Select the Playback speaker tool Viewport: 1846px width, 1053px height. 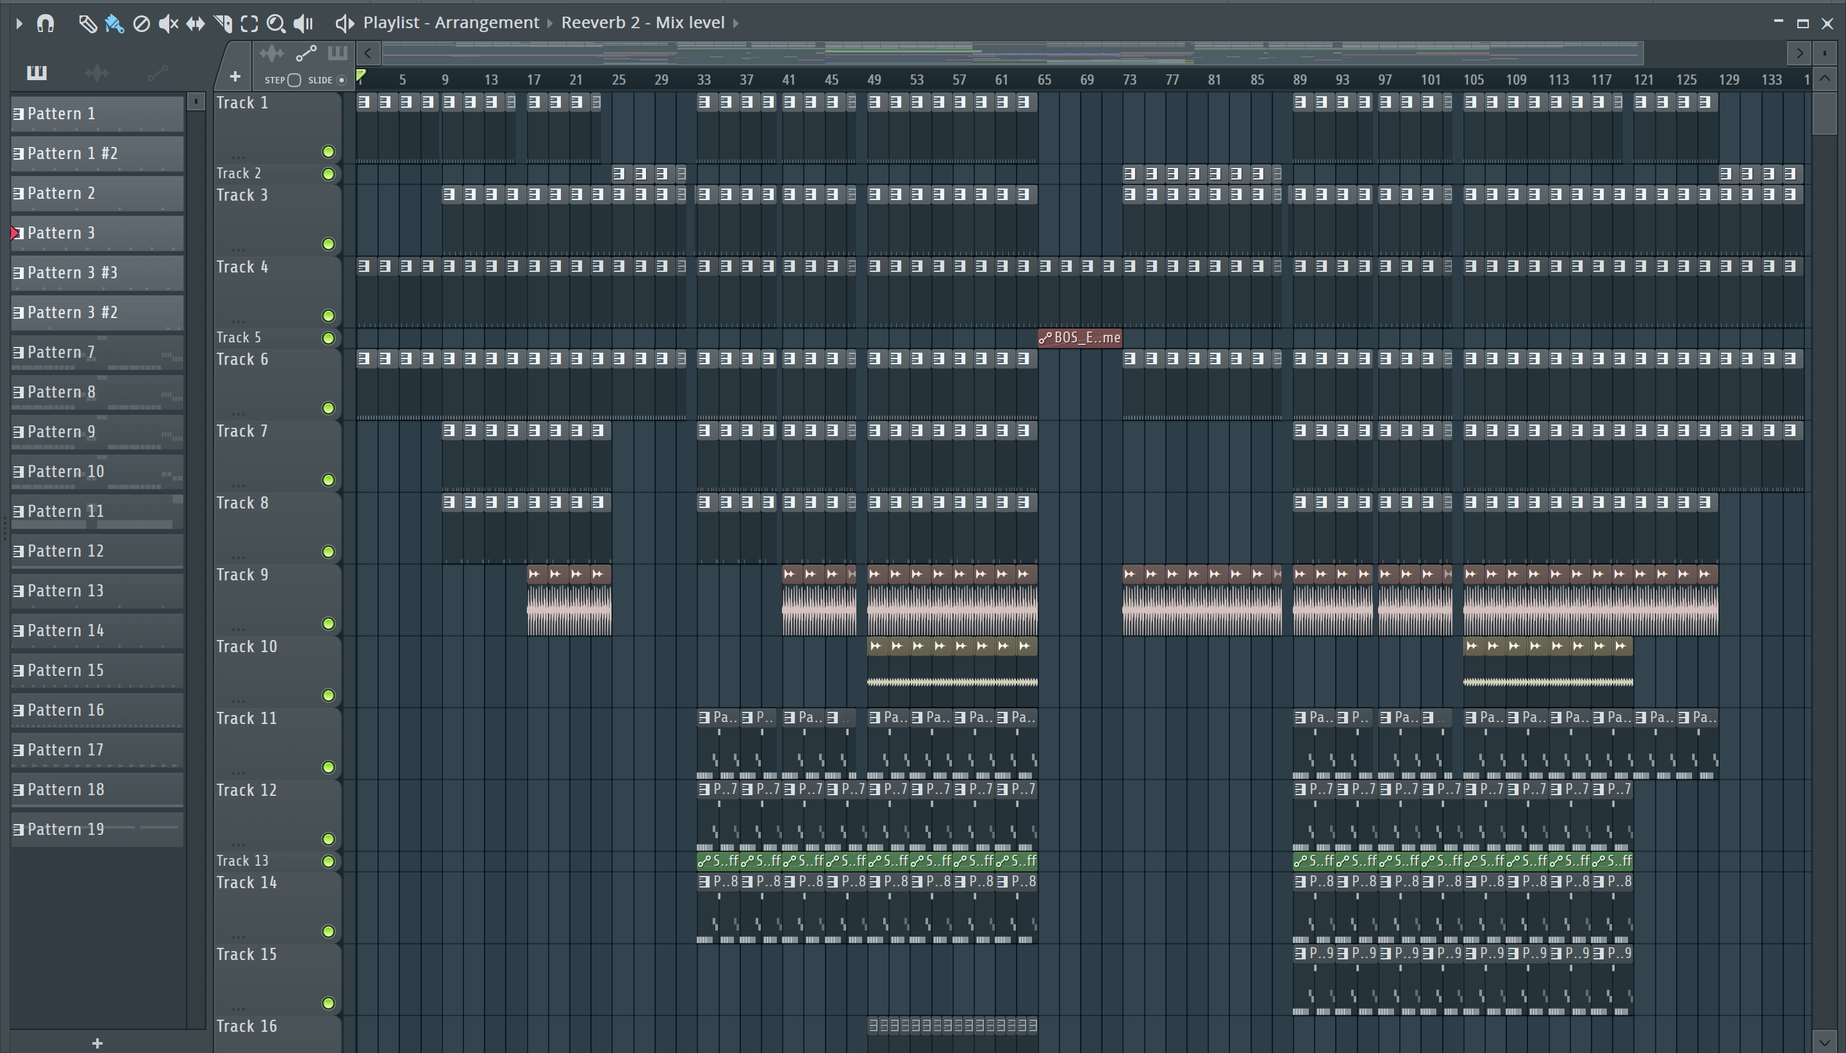(303, 24)
